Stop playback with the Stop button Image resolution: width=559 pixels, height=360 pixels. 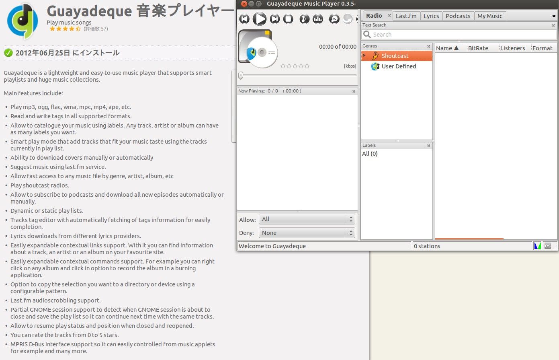pos(288,19)
